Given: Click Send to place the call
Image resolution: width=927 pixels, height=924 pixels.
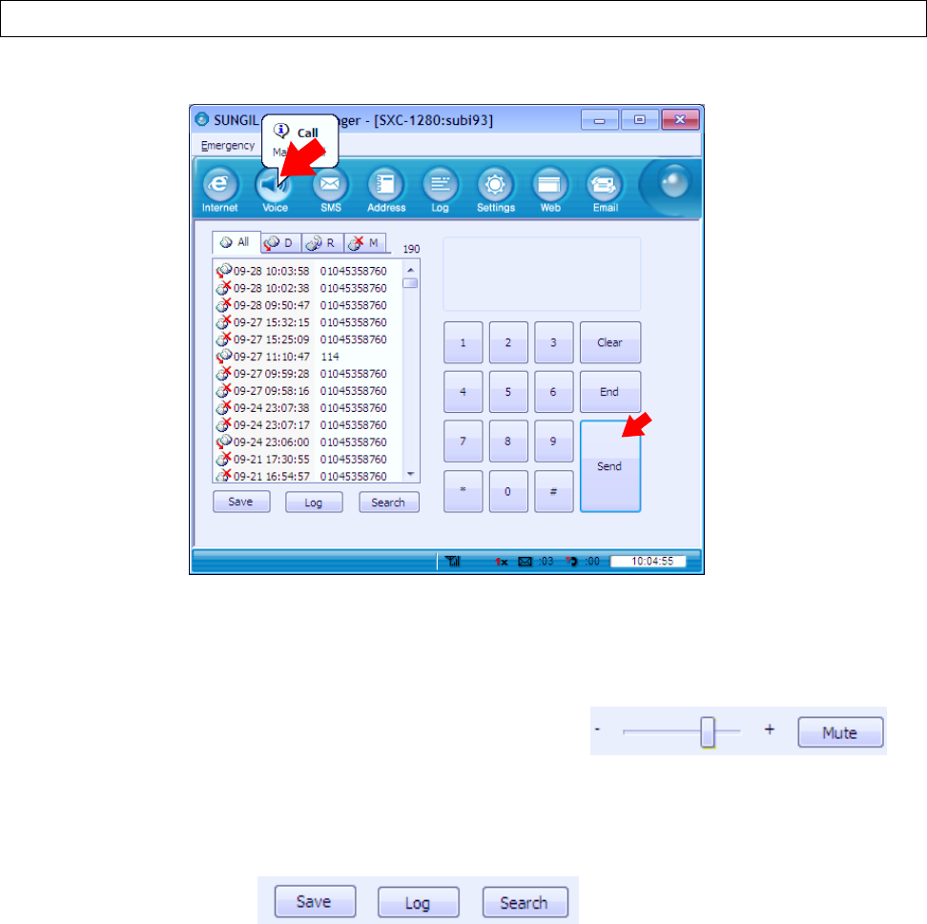Looking at the screenshot, I should pos(610,466).
